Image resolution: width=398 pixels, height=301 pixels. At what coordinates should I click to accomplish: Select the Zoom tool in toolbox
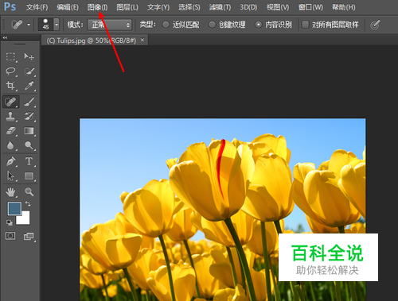pyautogui.click(x=29, y=192)
